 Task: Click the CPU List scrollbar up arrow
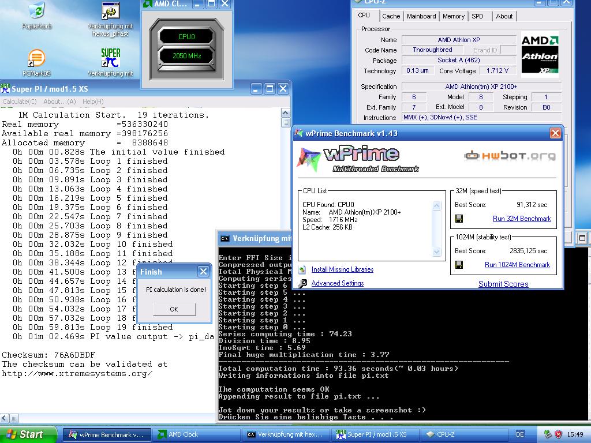(436, 205)
